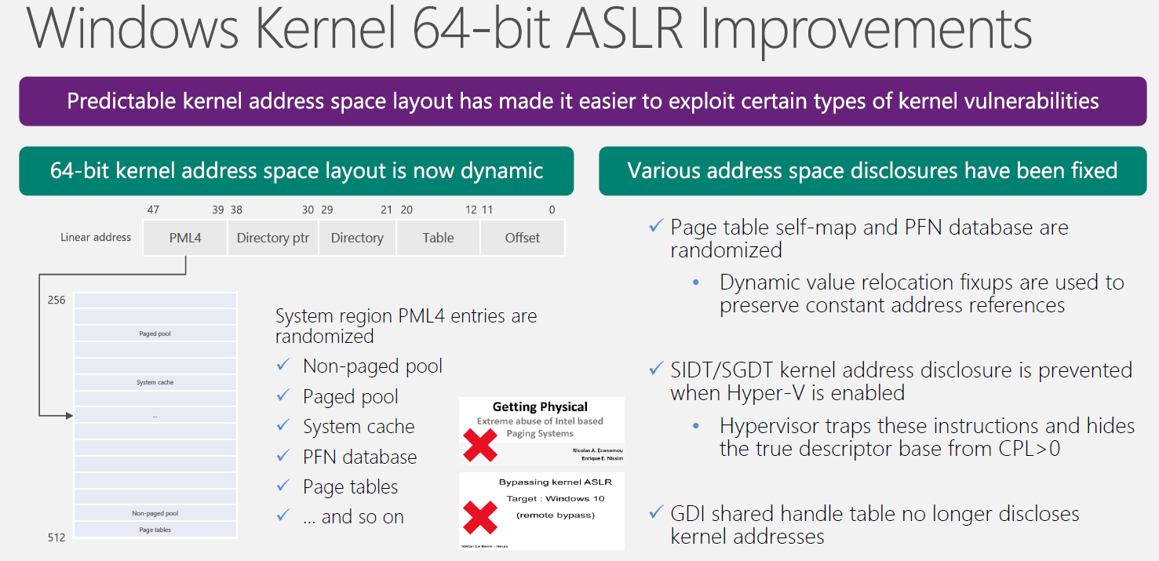Click the Offset field of linear address

522,238
